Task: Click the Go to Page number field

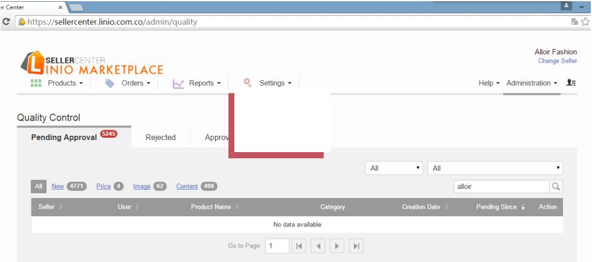Action: pos(277,246)
